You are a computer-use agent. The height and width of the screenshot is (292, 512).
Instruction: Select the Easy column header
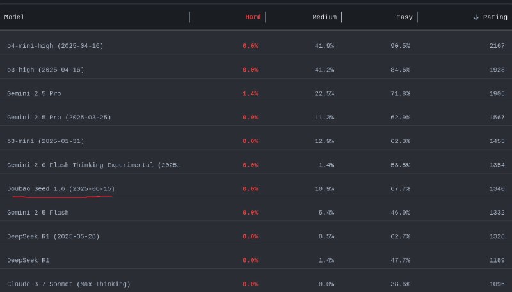click(404, 17)
